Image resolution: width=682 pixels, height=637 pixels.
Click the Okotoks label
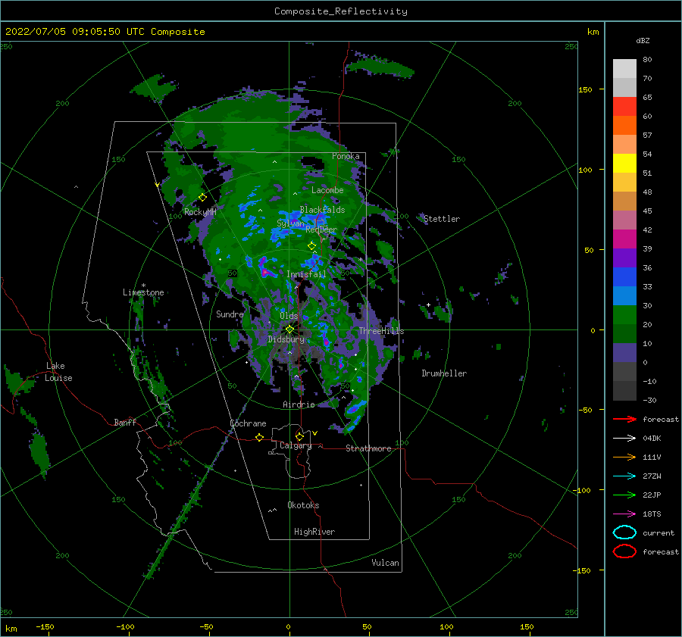pyautogui.click(x=303, y=505)
